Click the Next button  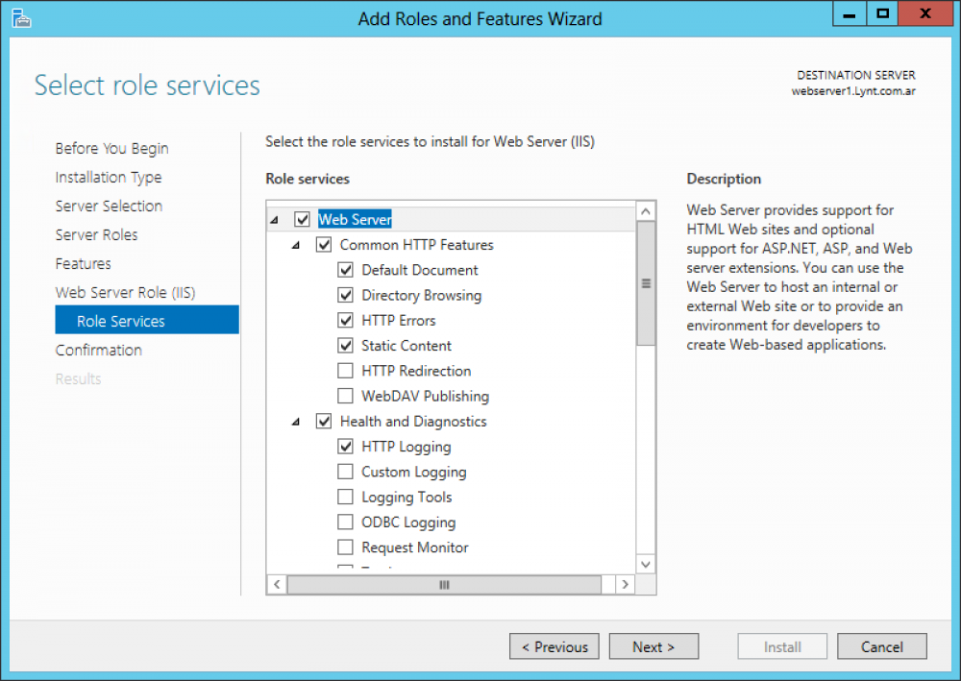point(653,645)
